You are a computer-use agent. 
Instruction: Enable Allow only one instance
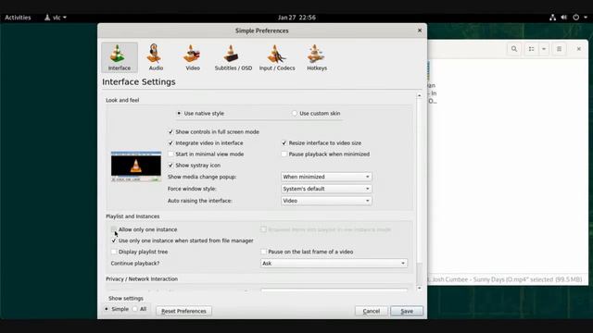(x=145, y=229)
